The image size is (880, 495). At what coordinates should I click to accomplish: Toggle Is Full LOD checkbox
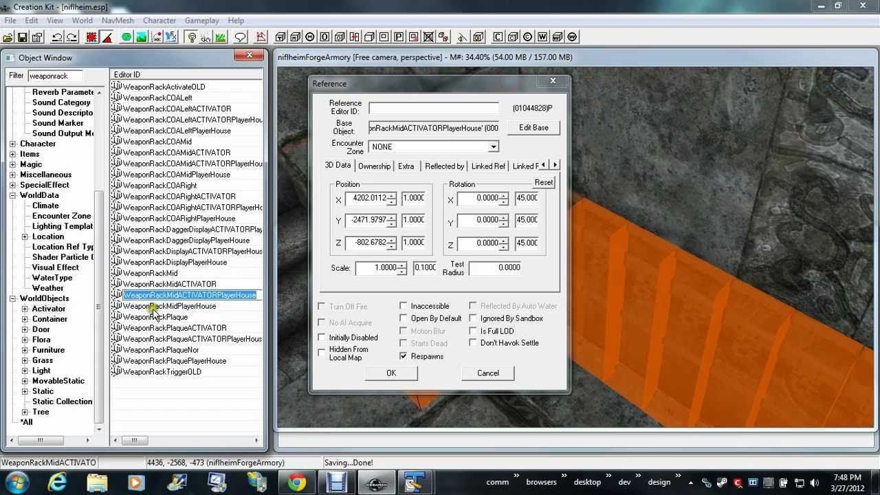coord(473,331)
